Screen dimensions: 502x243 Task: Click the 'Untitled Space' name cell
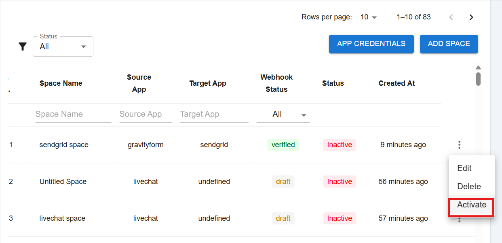pos(63,182)
